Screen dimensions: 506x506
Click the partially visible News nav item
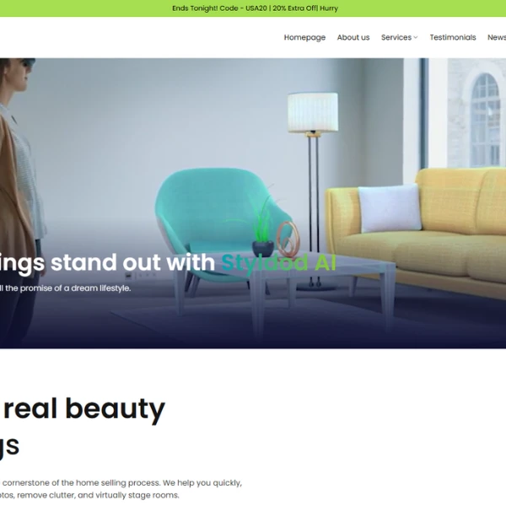pos(497,37)
